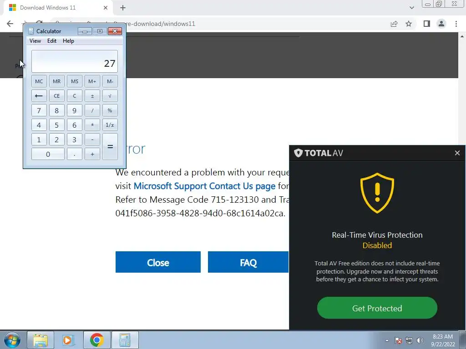The height and width of the screenshot is (349, 466).
Task: Switch to Chrome via taskbar icon
Action: [96, 340]
